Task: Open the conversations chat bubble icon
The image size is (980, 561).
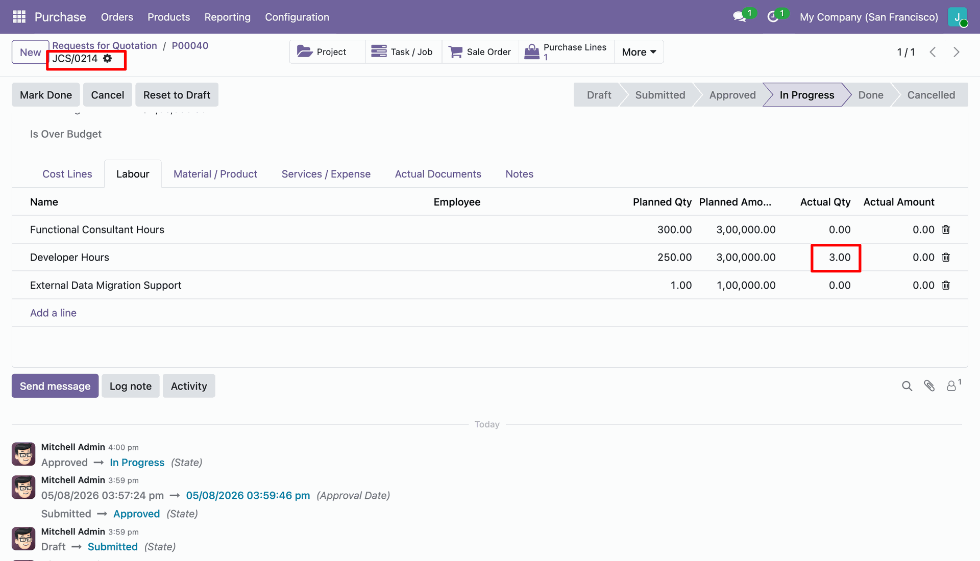Action: (739, 17)
